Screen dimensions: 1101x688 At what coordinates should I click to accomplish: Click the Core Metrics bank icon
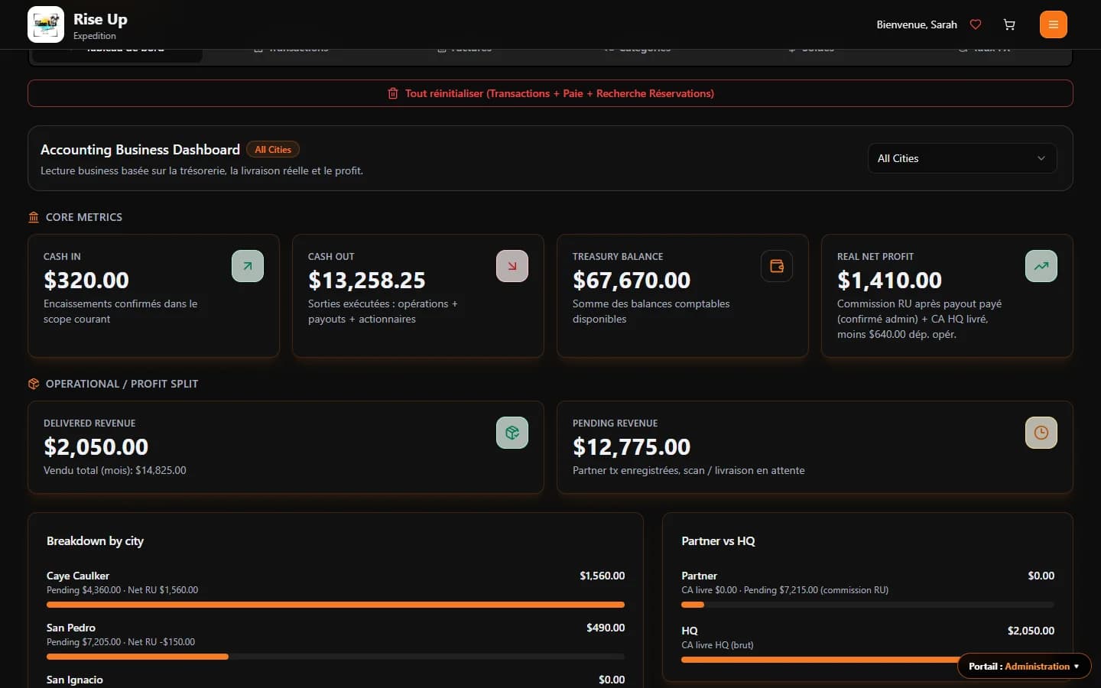[x=34, y=217]
